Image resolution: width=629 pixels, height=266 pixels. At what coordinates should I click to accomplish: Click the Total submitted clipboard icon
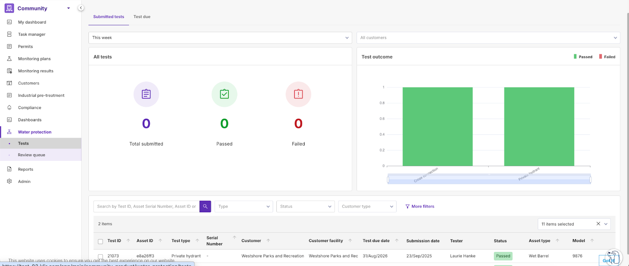(x=146, y=94)
